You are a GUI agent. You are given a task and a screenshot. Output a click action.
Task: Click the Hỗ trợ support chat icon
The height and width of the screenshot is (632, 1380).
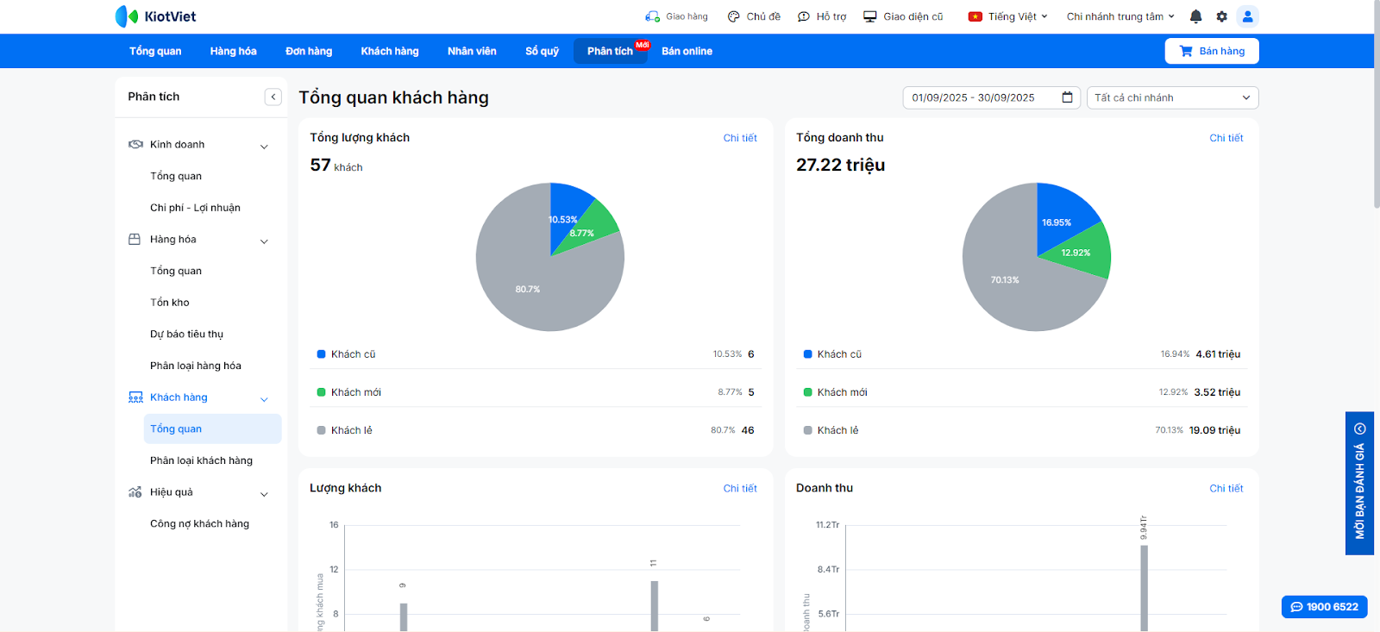804,16
